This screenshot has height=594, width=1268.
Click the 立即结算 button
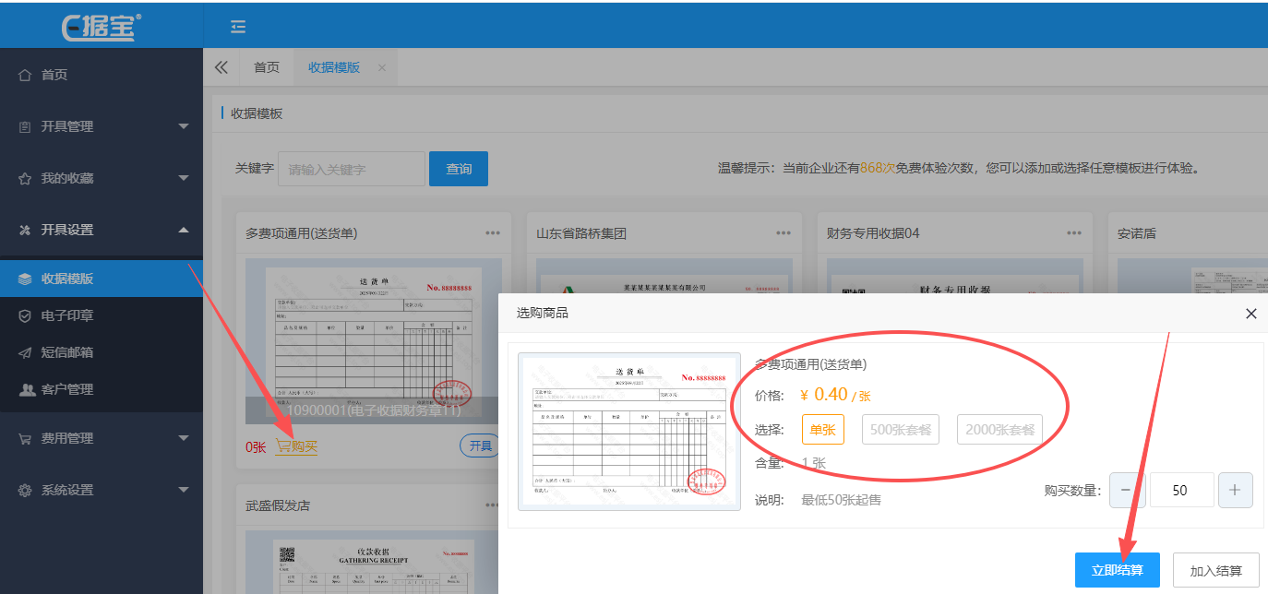point(1117,571)
